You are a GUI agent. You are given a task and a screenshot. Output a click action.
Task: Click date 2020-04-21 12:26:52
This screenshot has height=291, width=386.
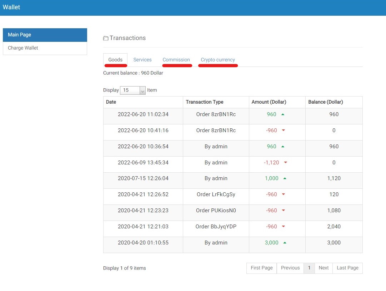[143, 194]
